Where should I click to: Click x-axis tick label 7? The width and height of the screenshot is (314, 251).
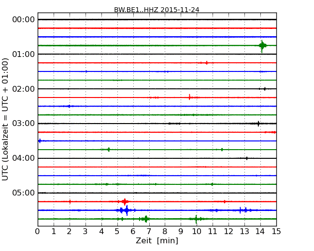pos(149,232)
